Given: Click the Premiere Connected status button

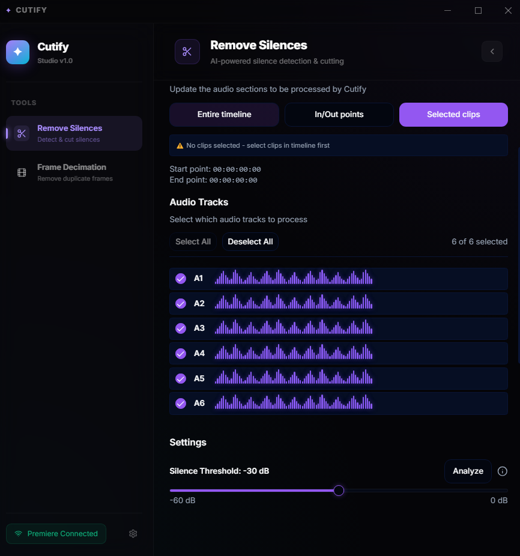Looking at the screenshot, I should (x=56, y=534).
